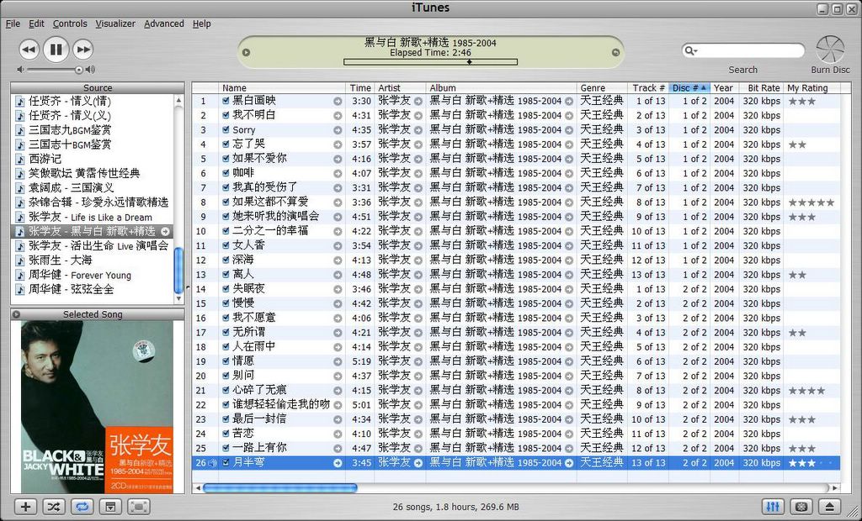
Task: Eject disc with the eject button
Action: (x=830, y=506)
